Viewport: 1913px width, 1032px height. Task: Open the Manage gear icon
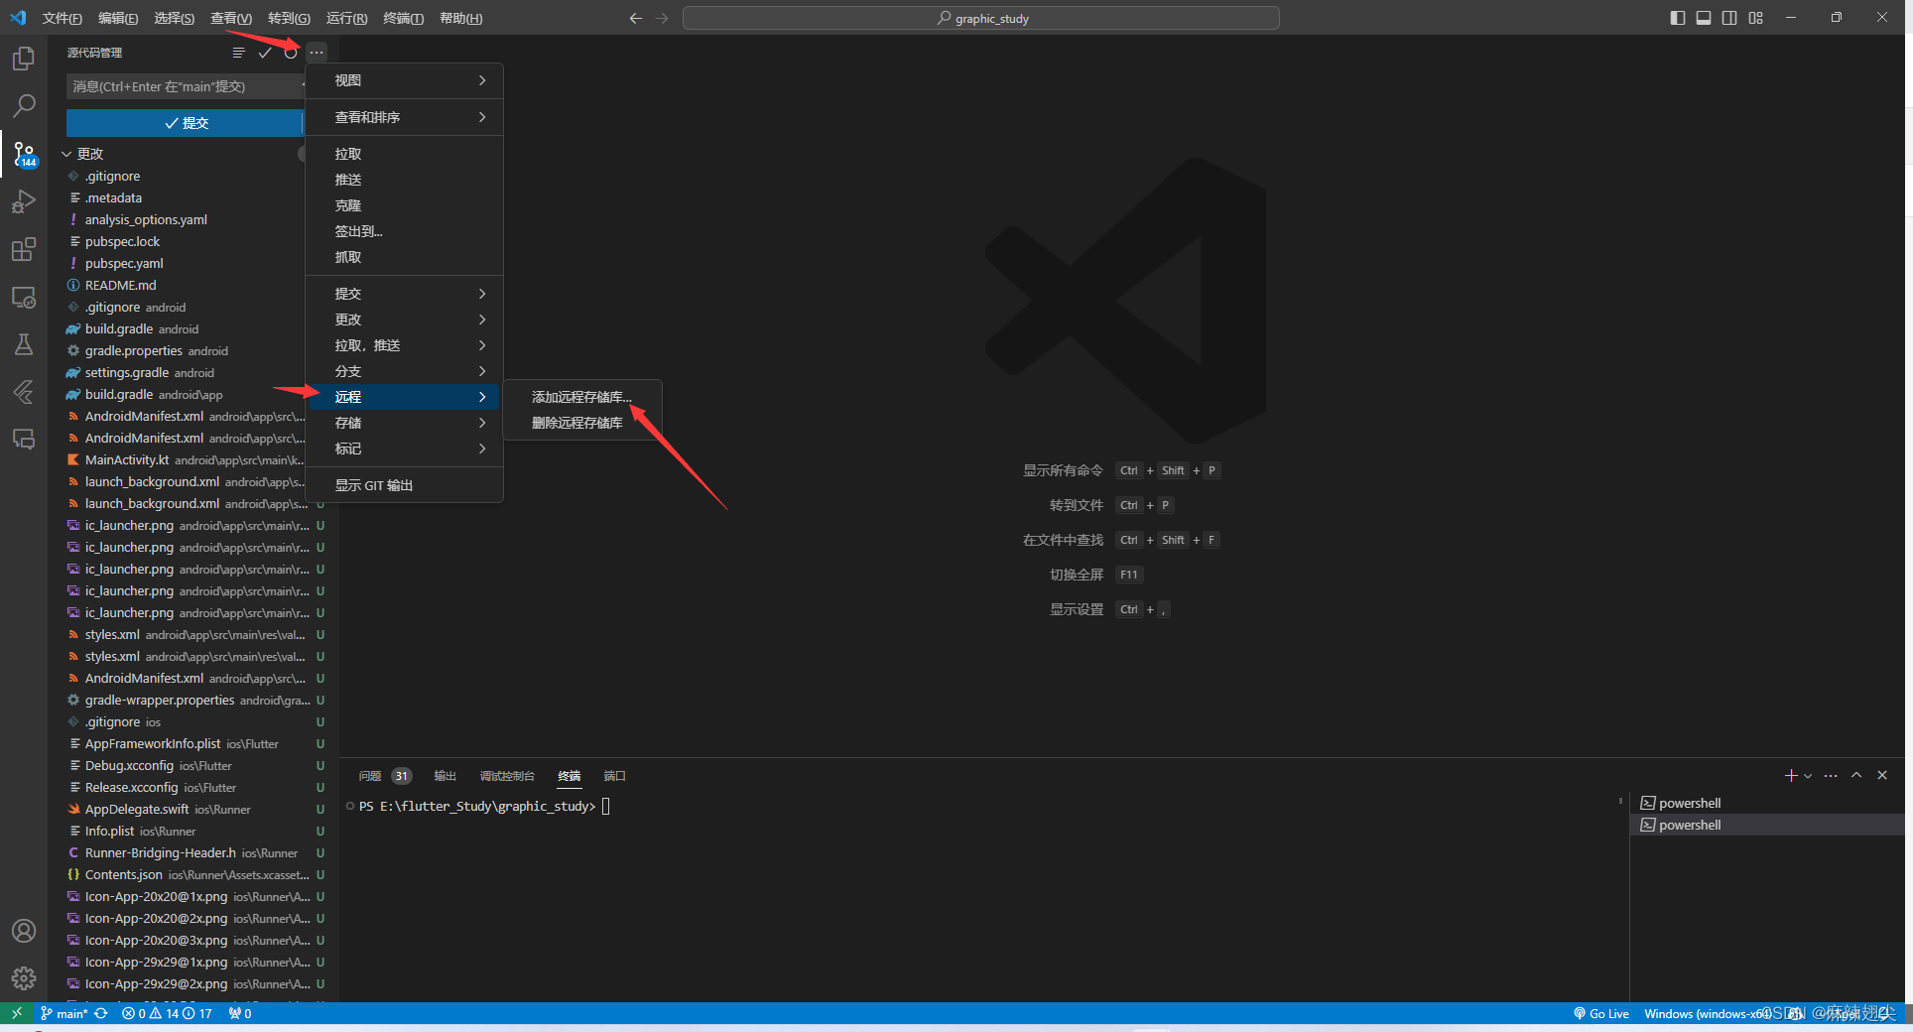click(24, 978)
